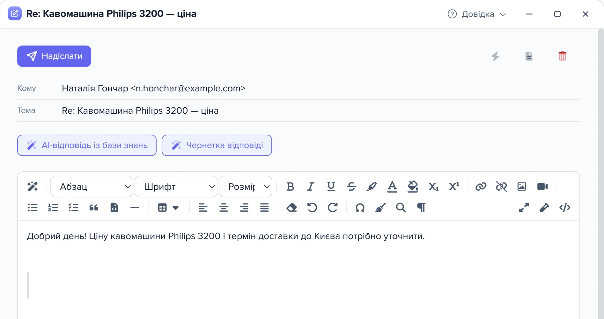This screenshot has height=319, width=604.
Task: Open the Шрифт font dropdown
Action: [x=176, y=187]
